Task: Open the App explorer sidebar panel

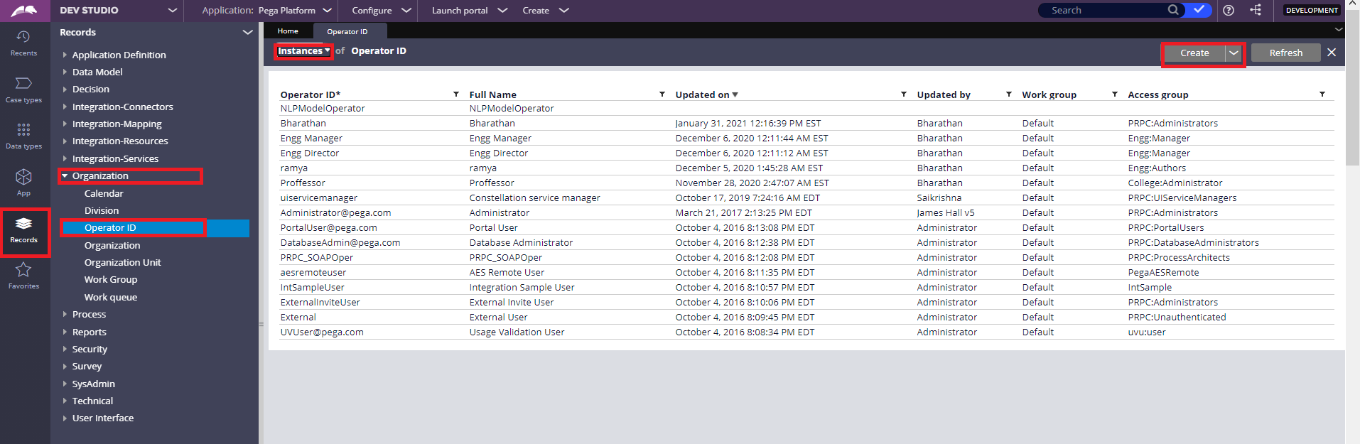Action: click(x=23, y=182)
